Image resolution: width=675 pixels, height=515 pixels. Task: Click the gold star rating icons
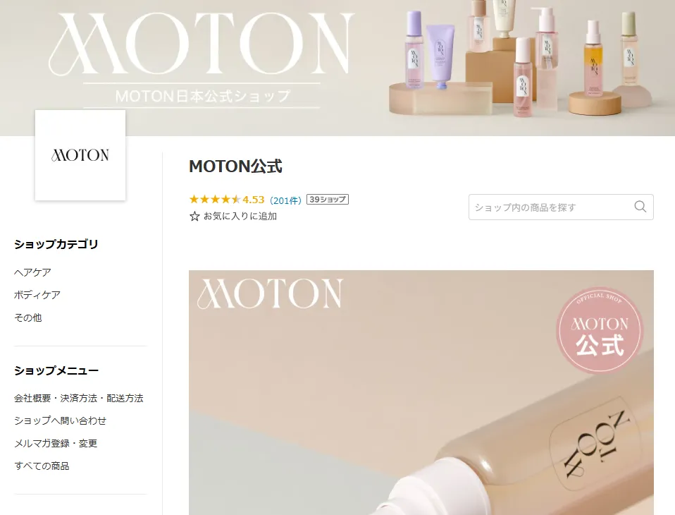click(x=215, y=200)
